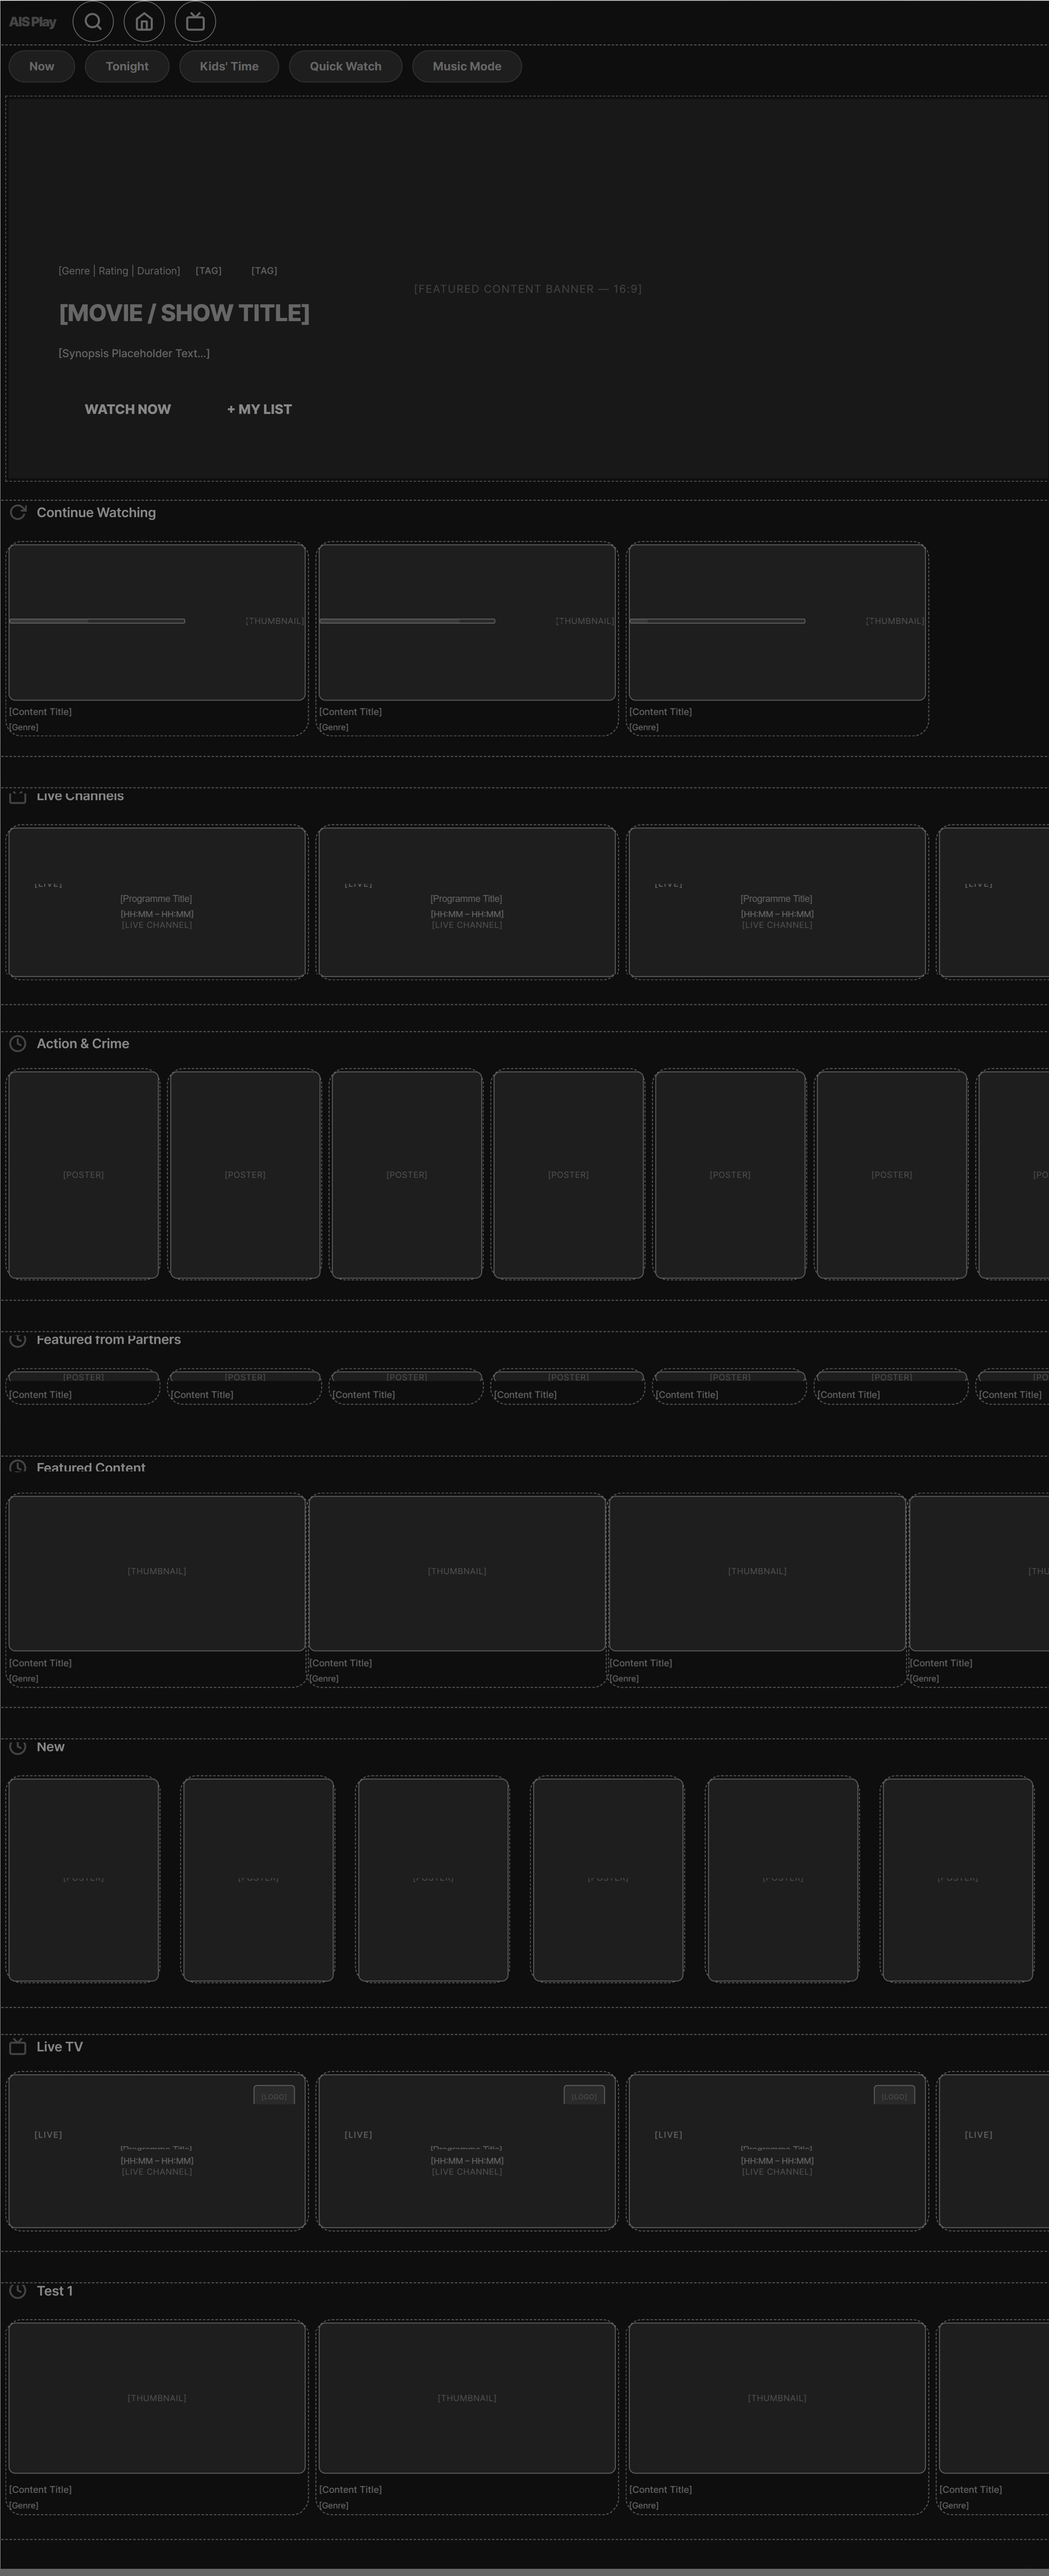Click the refresh icon beside Continue Watching
Viewport: 1049px width, 2576px height.
(17, 512)
